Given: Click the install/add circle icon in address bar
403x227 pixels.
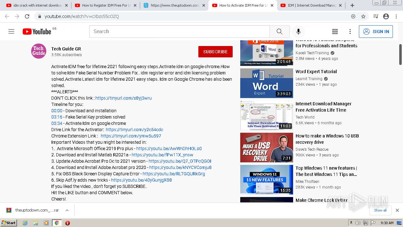Looking at the screenshot, I should point(353,16).
